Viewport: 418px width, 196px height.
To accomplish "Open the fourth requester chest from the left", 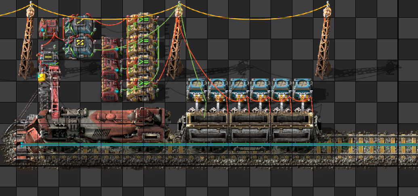I will 260,87.
